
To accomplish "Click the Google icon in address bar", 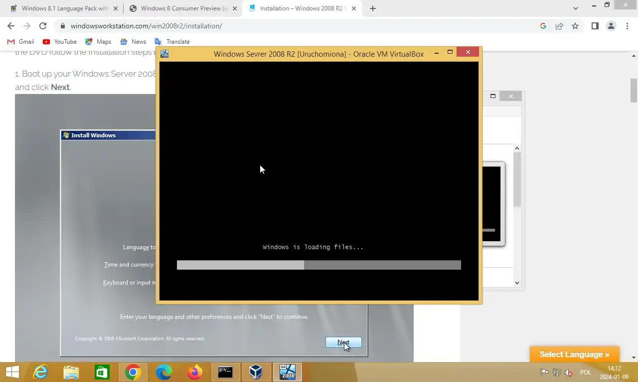I will pos(543,26).
